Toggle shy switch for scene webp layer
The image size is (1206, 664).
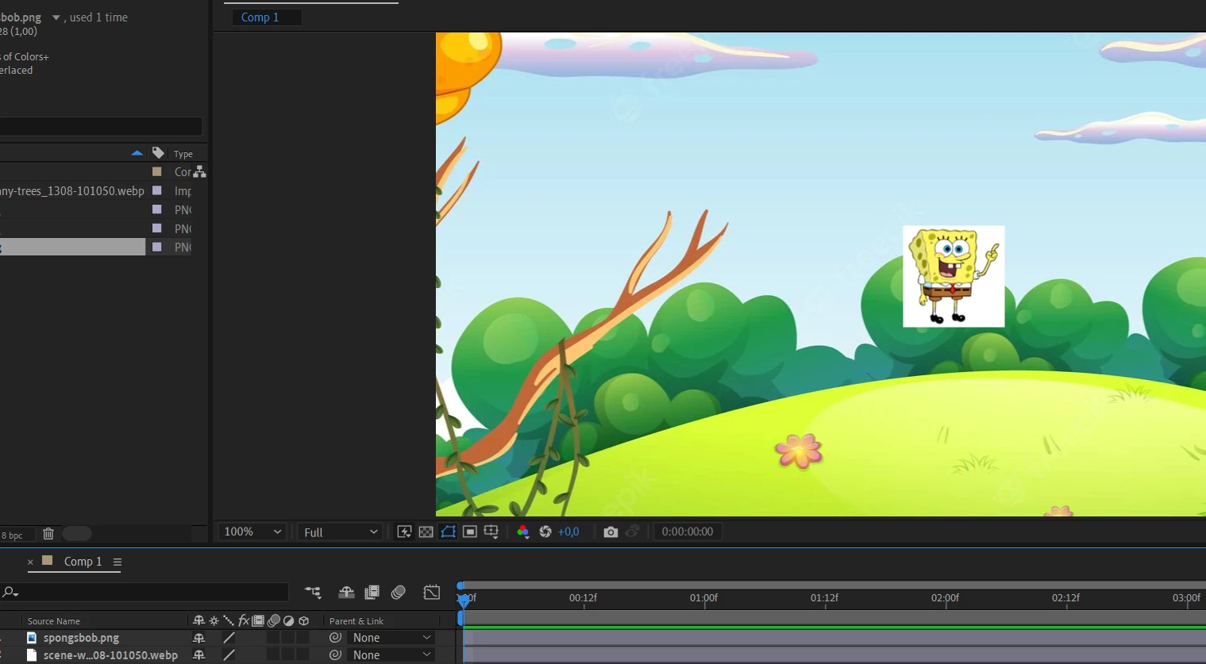click(199, 655)
